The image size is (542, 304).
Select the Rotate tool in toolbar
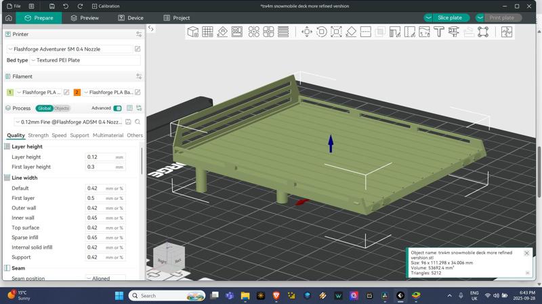(x=321, y=32)
